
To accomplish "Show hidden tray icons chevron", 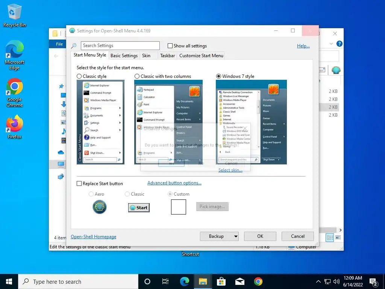I will pyautogui.click(x=318, y=281).
